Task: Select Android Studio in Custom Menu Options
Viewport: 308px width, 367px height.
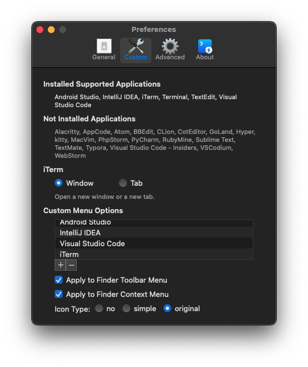Action: tap(154, 223)
